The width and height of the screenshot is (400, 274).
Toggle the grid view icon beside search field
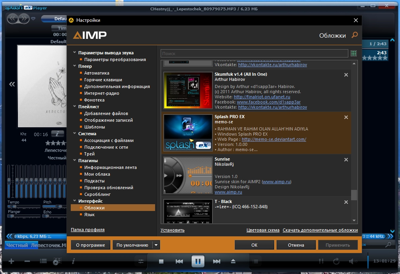point(353,53)
